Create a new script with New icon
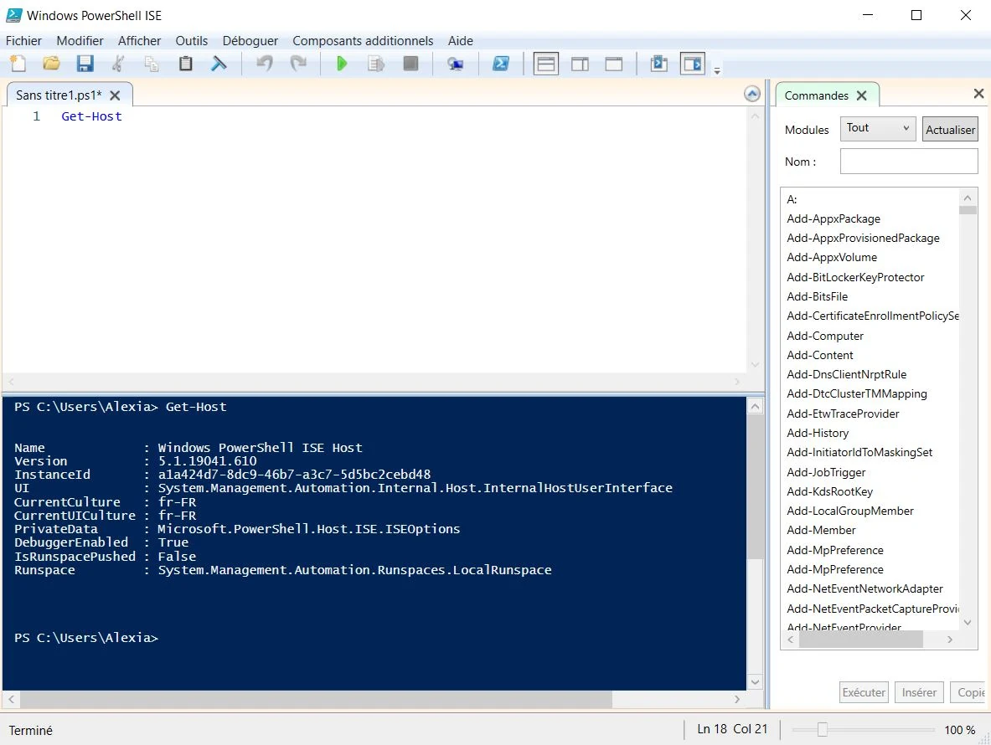Viewport: 991px width, 745px height. [18, 64]
